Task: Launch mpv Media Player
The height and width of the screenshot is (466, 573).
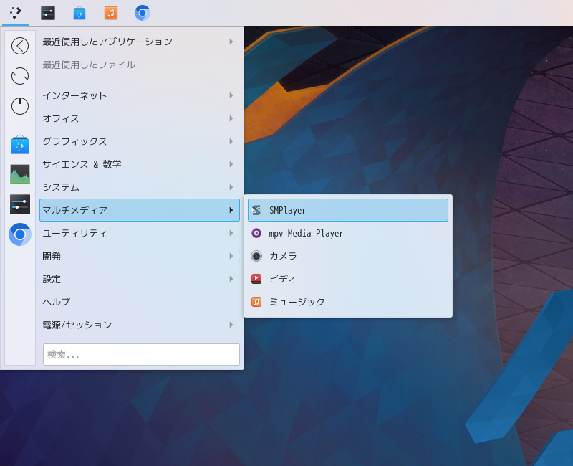Action: tap(348, 233)
